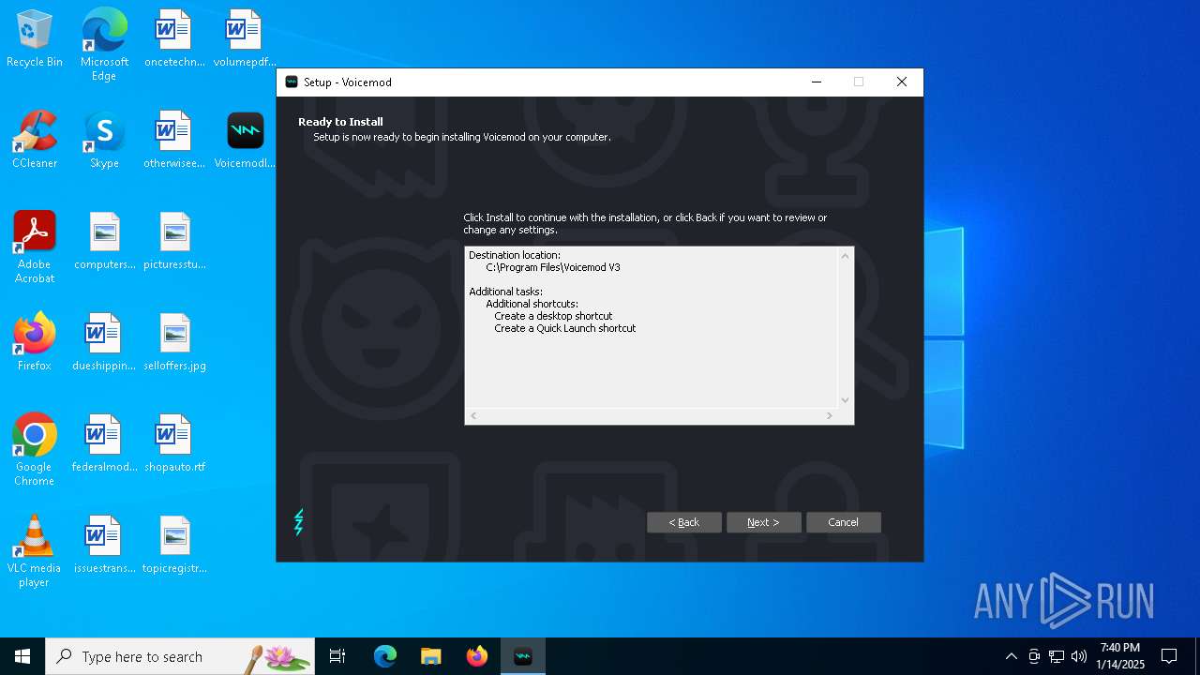Click the C:\Program Files\Voicemod V3 path text
This screenshot has width=1200, height=675.
pos(553,267)
